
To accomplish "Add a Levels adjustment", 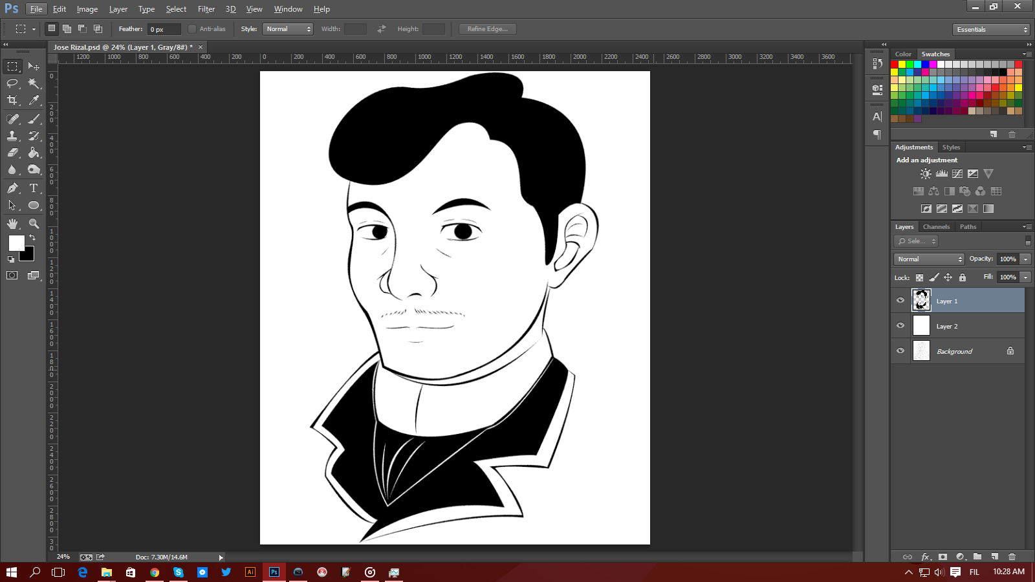I will pyautogui.click(x=942, y=173).
